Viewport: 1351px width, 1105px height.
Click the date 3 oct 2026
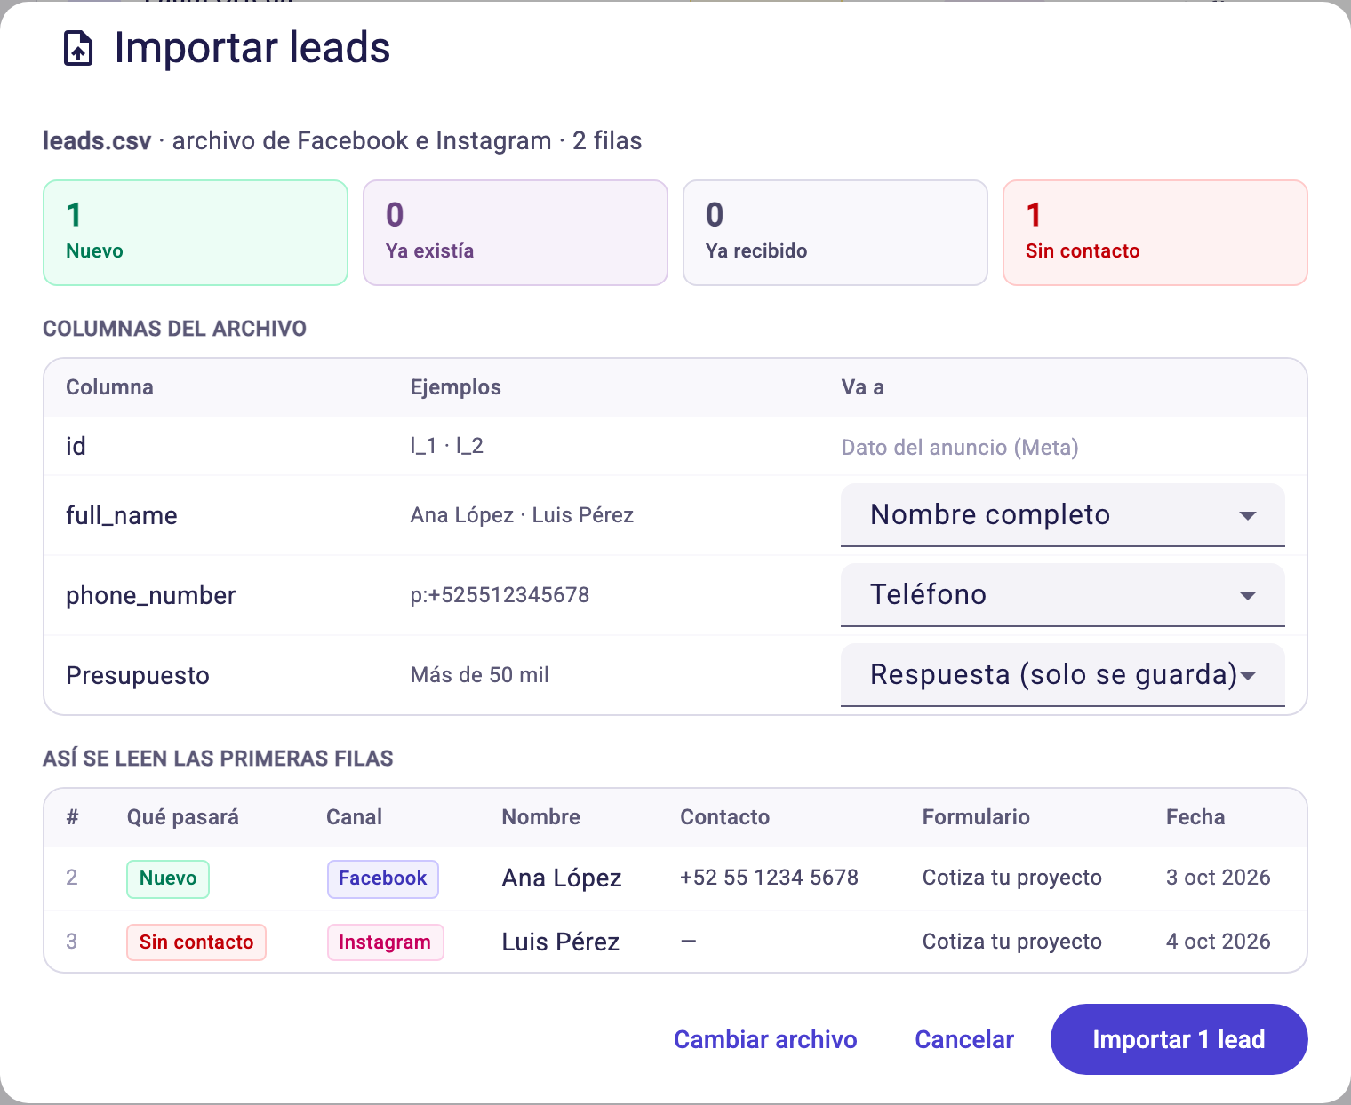[x=1218, y=878]
